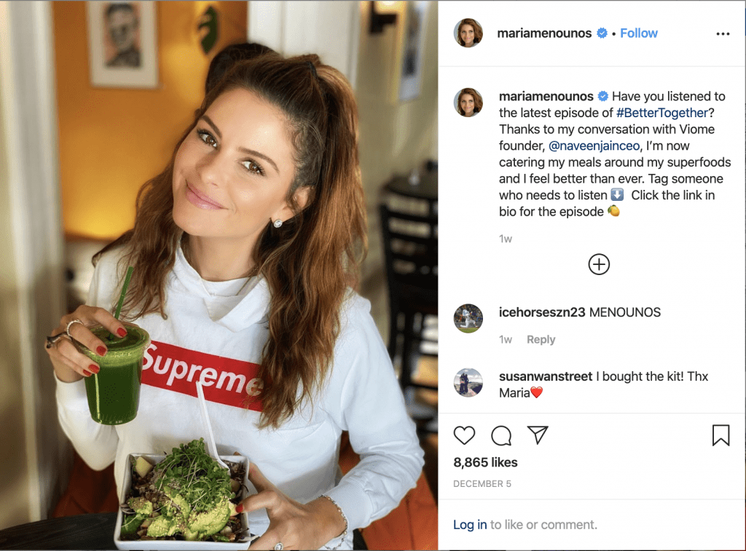Click the verified badge inside the caption

(602, 96)
